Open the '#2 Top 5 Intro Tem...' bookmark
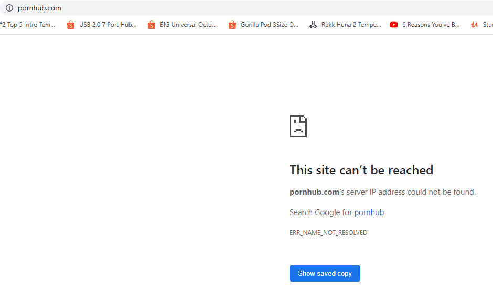This screenshot has width=493, height=292. click(x=28, y=25)
